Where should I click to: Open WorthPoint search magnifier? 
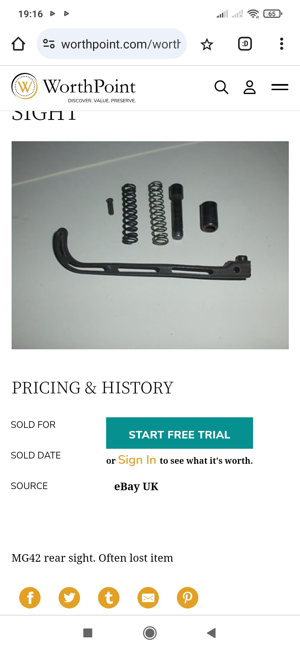tap(221, 87)
